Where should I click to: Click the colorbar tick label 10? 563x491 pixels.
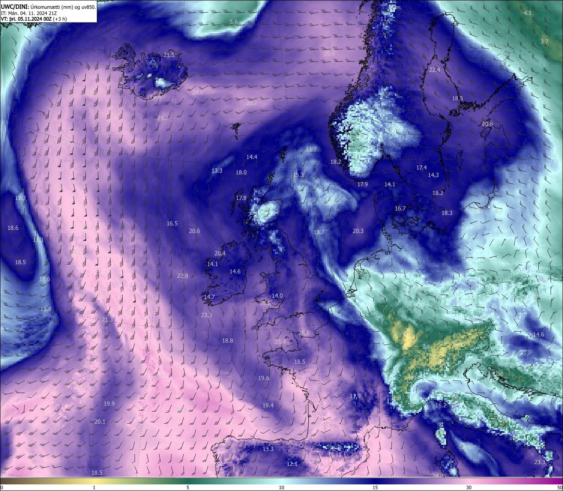pos(281,487)
